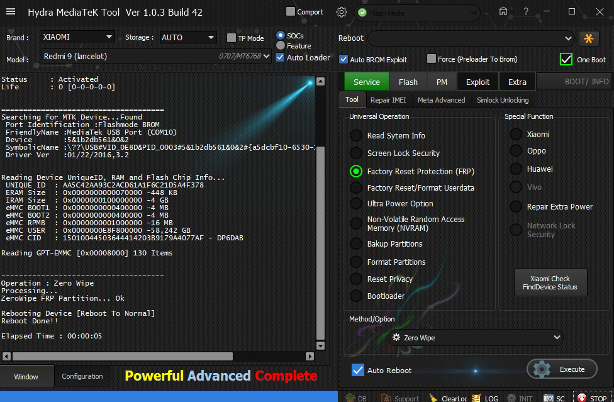Click the orange asterisk reboot button
The image size is (614, 402).
[x=589, y=38]
